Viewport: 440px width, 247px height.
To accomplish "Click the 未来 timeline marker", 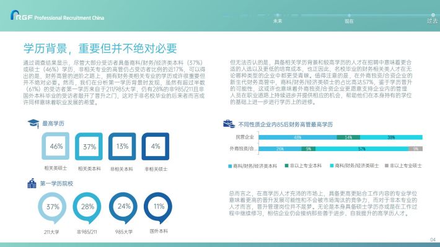I will coord(278,15).
